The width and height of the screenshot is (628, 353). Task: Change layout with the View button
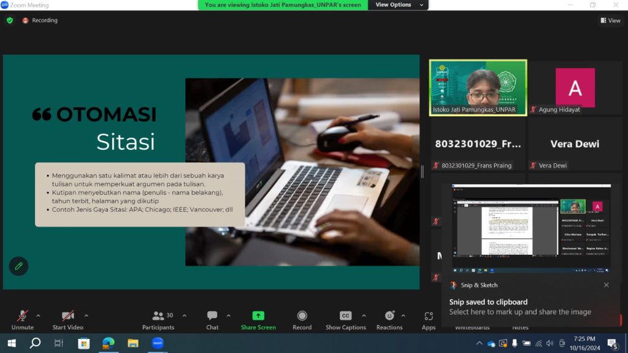pos(610,20)
